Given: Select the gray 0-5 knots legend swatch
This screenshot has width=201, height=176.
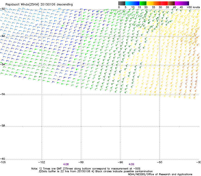Looking at the screenshot, I should tap(122, 3).
